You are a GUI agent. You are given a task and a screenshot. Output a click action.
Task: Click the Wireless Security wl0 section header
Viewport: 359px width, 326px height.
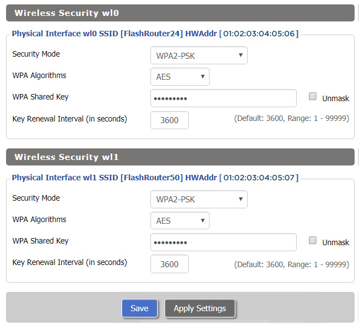[180, 13]
